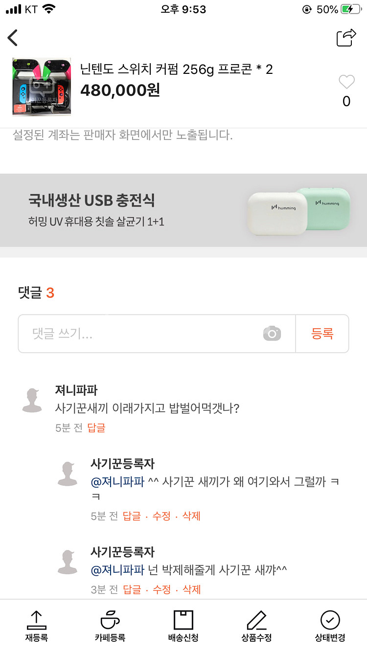
Task: Go back using the arrow icon
Action: tap(12, 37)
